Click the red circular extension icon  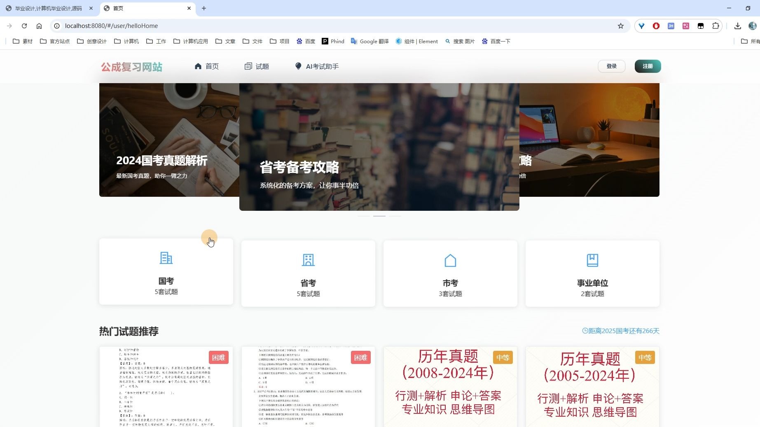[x=656, y=26]
